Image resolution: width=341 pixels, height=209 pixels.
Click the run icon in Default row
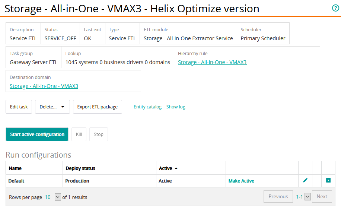[328, 180]
